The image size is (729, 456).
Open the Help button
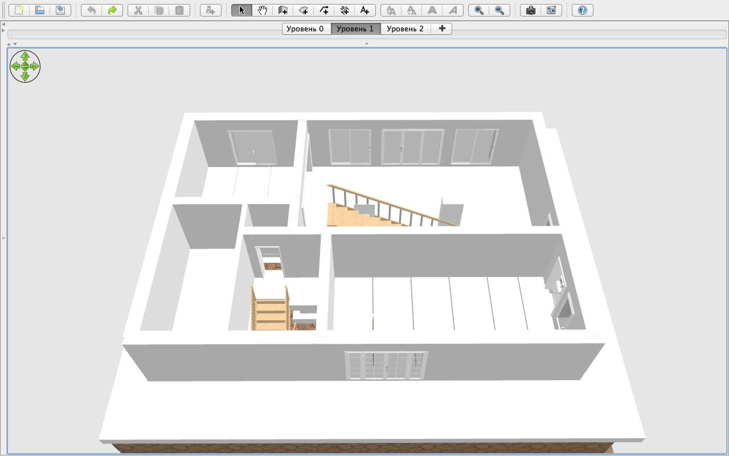(x=583, y=10)
